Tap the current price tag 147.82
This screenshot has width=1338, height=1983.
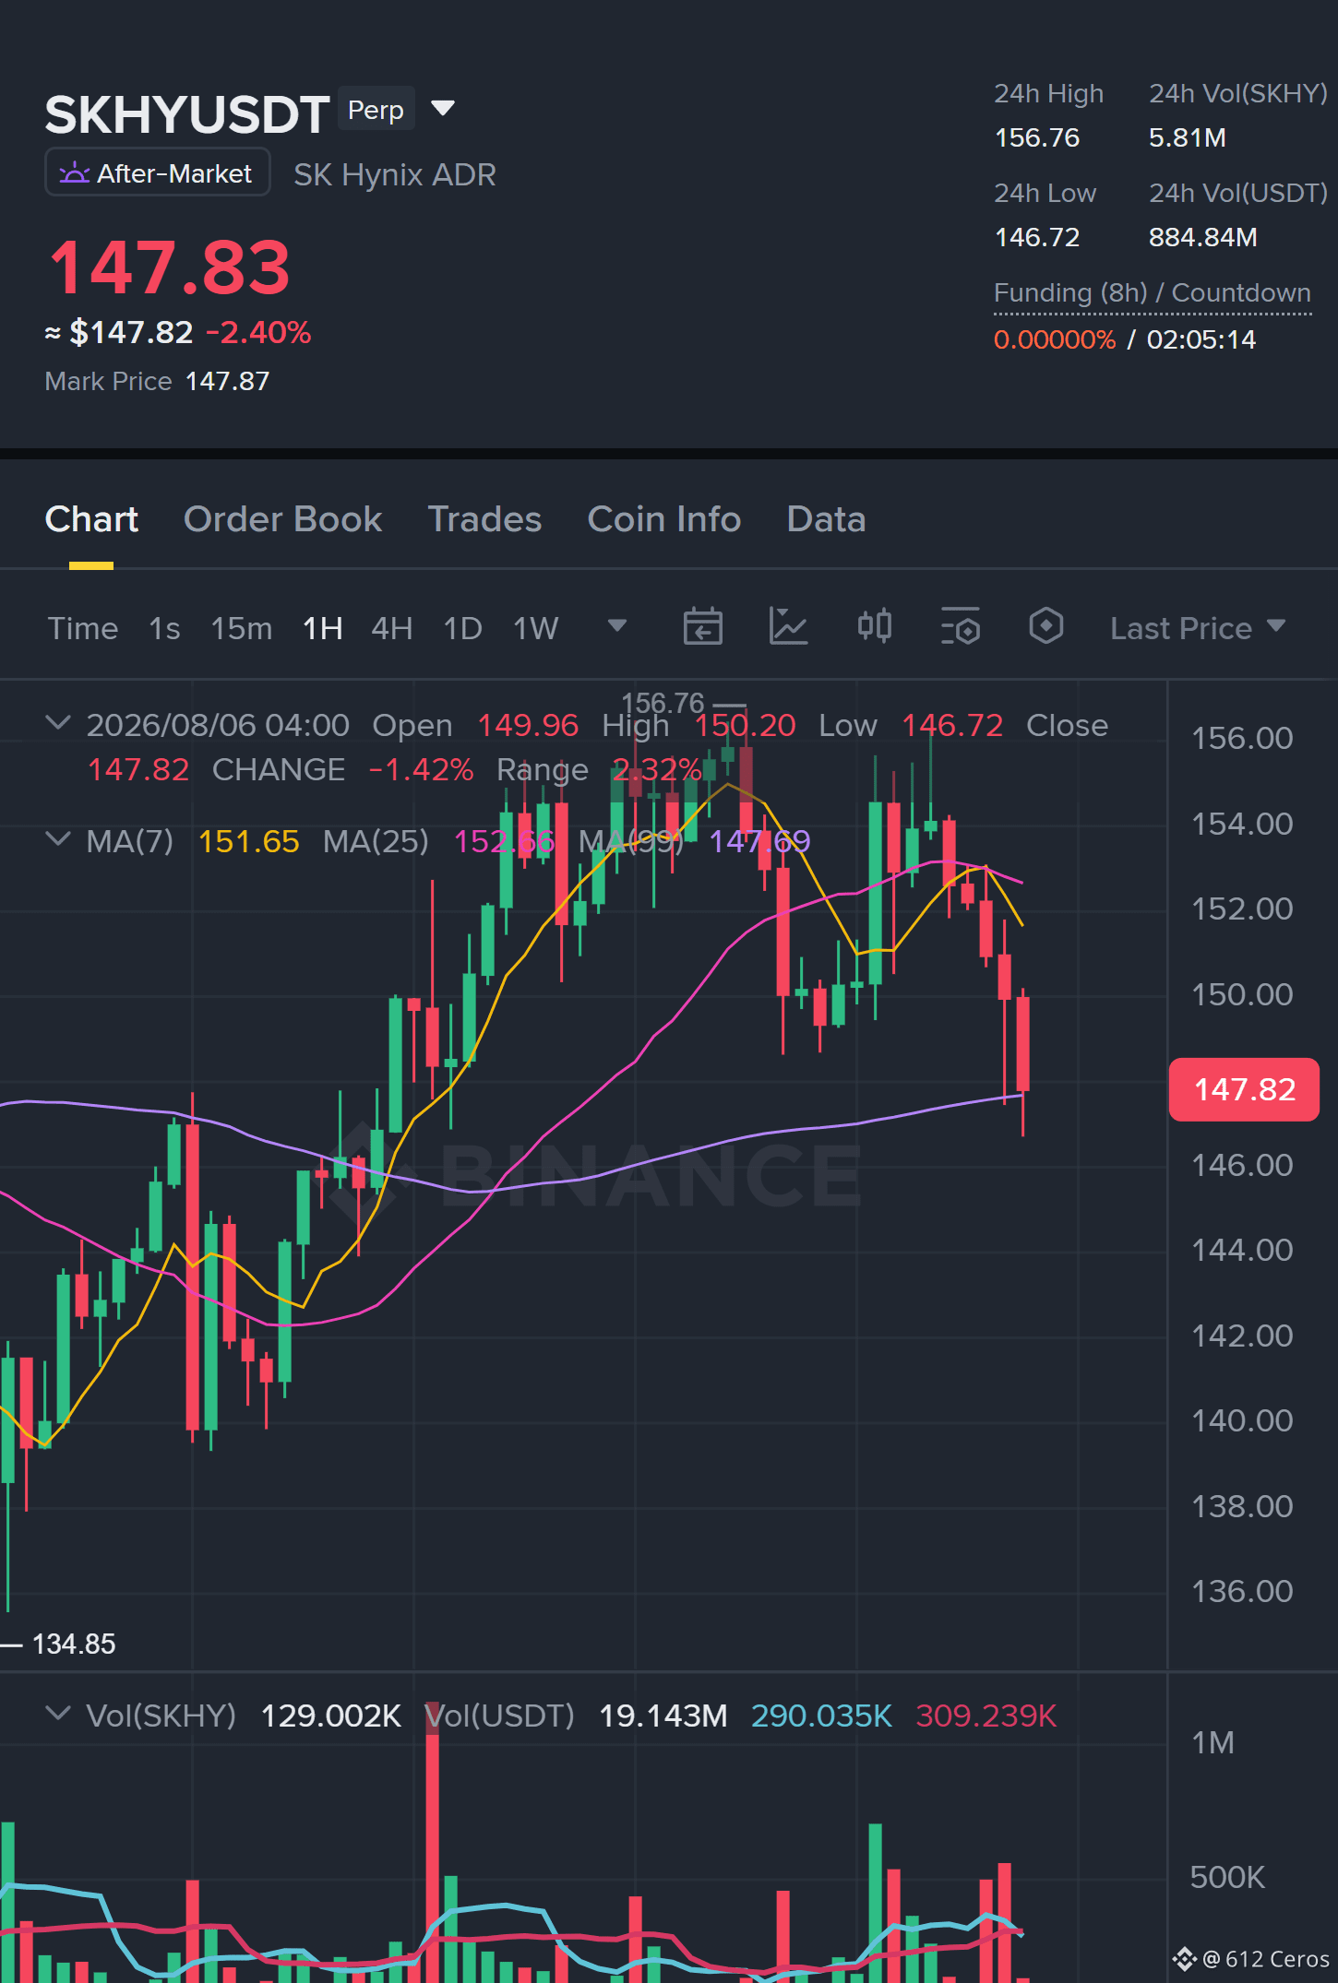1244,1089
